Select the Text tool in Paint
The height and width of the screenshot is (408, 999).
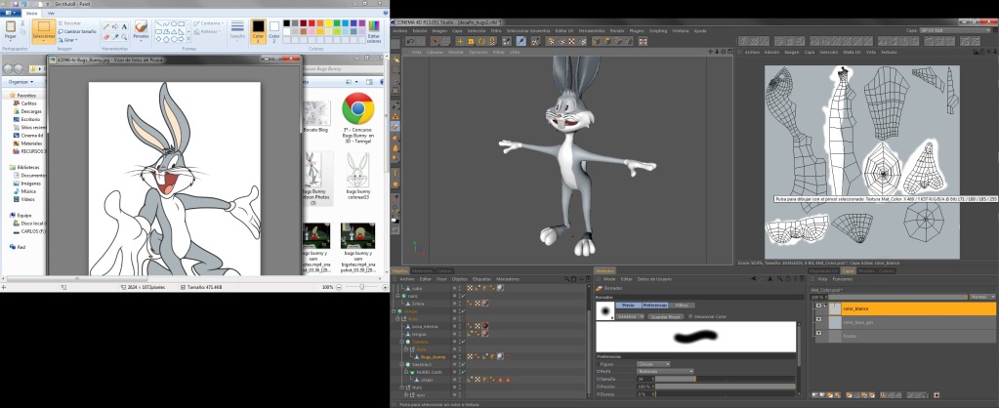124,26
